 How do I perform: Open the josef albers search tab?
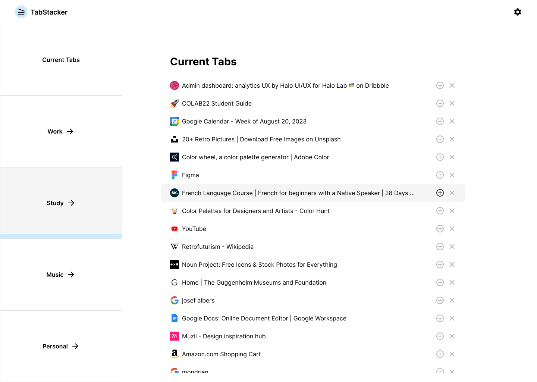point(198,300)
